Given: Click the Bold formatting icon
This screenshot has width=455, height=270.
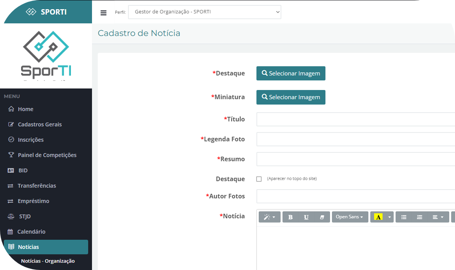Looking at the screenshot, I should coord(290,217).
